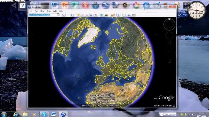Toggle the sidebar with the toolbar icon
The image size is (209, 117).
[72, 15]
